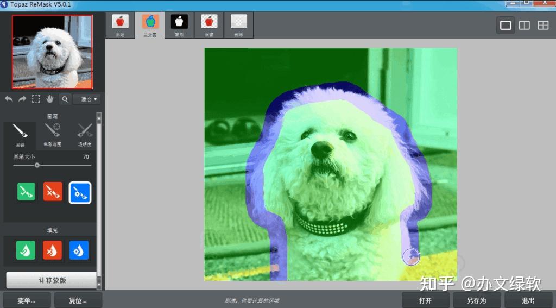This screenshot has width=556, height=308.
Task: Click the 计算蒙版 compute mask button
Action: pos(52,280)
